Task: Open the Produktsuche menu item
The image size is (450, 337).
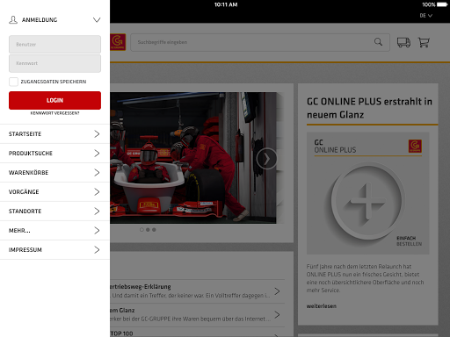Action: [x=54, y=154]
